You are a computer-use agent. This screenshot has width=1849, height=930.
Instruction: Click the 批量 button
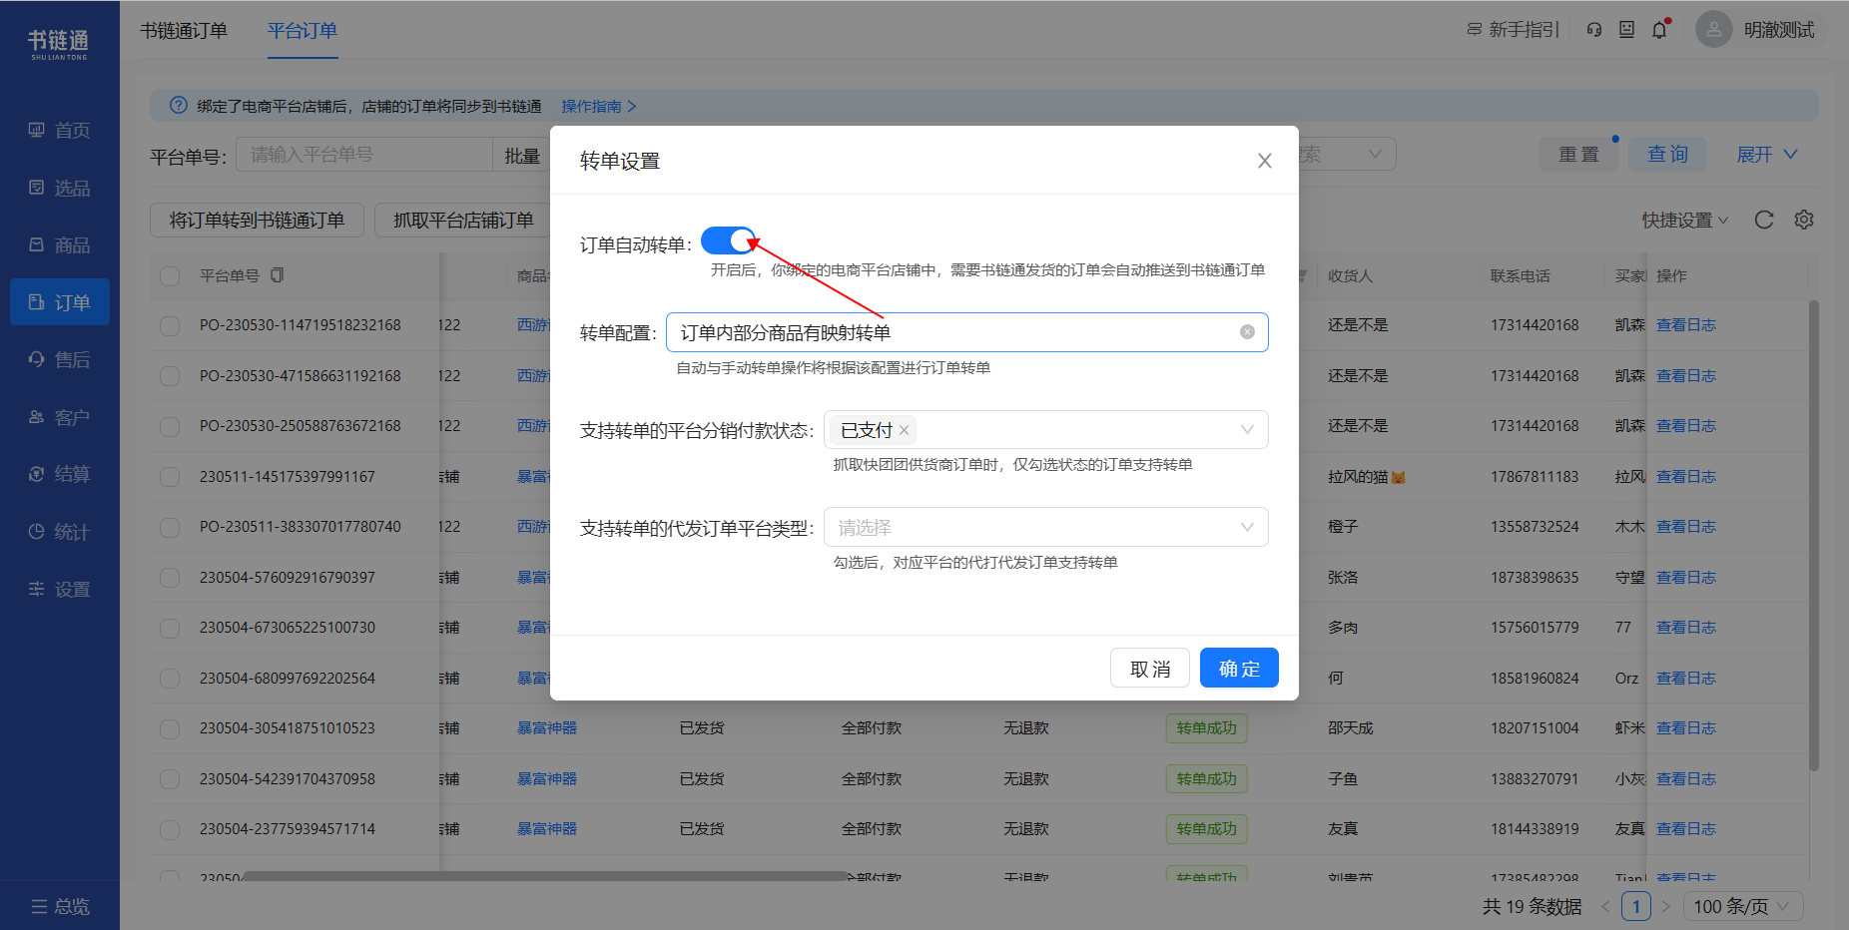tap(522, 155)
